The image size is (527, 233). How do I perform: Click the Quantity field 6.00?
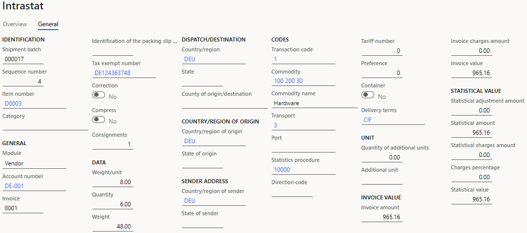112,204
